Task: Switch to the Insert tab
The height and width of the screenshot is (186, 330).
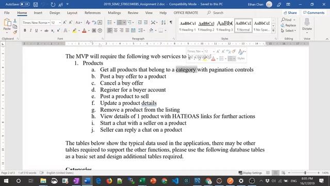Action: [x=38, y=12]
